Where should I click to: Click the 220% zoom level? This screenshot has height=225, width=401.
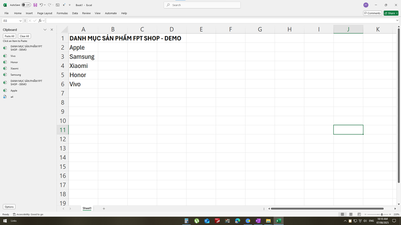396,214
